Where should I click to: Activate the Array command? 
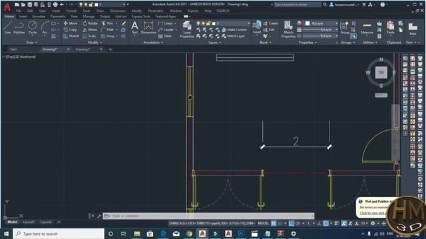108,36
